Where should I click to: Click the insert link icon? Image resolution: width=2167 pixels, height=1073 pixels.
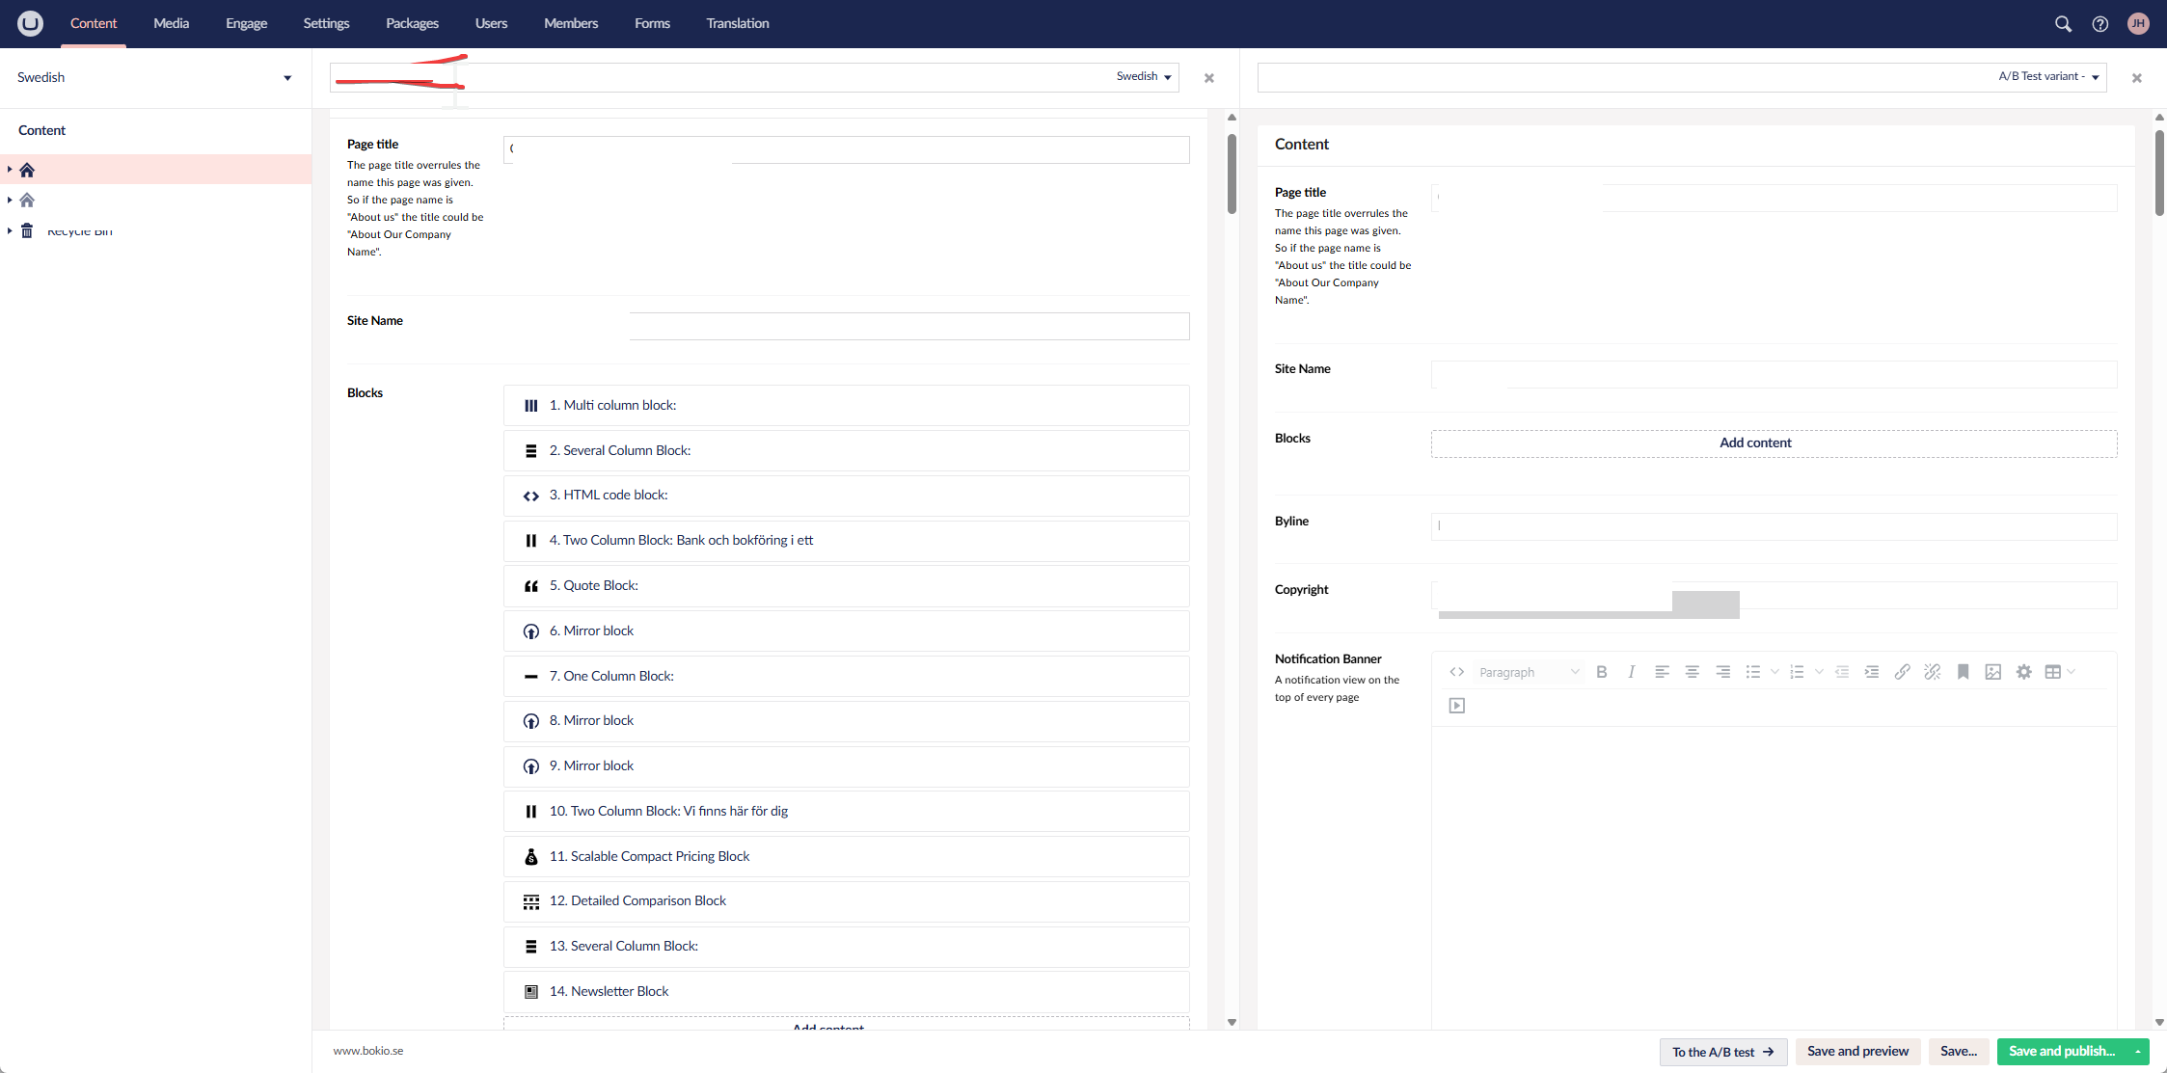(x=1902, y=672)
